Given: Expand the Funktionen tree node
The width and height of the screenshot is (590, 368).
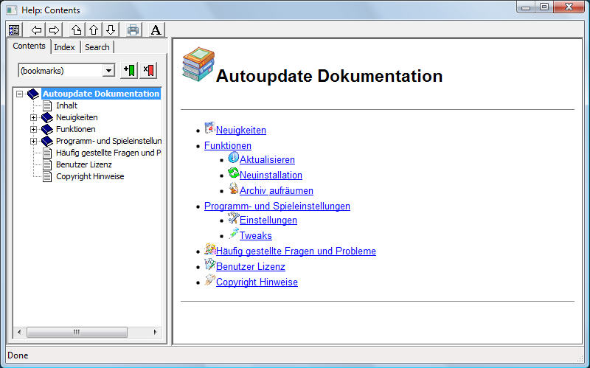Looking at the screenshot, I should pyautogui.click(x=33, y=129).
